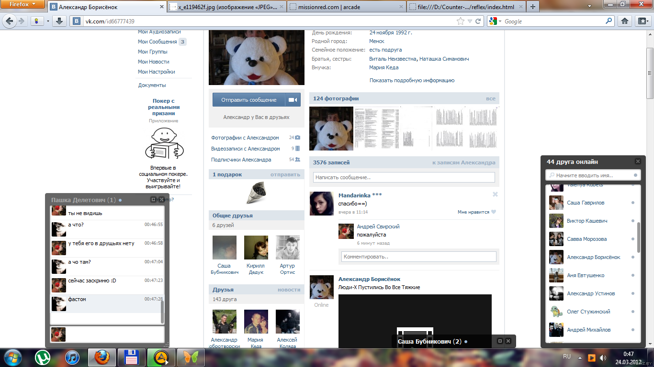
Task: Click the Google search magnifier icon
Action: 609,21
